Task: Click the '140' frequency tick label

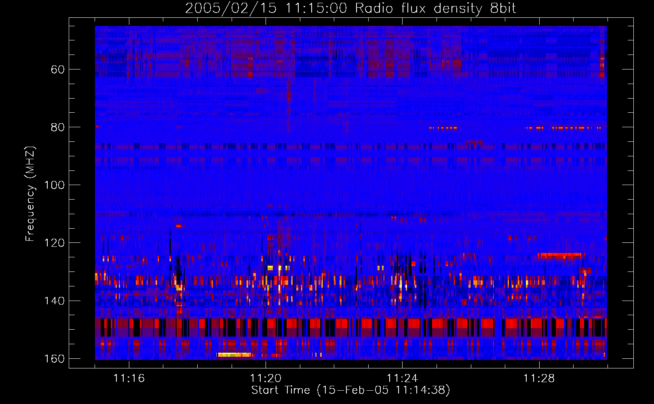Action: 54,301
